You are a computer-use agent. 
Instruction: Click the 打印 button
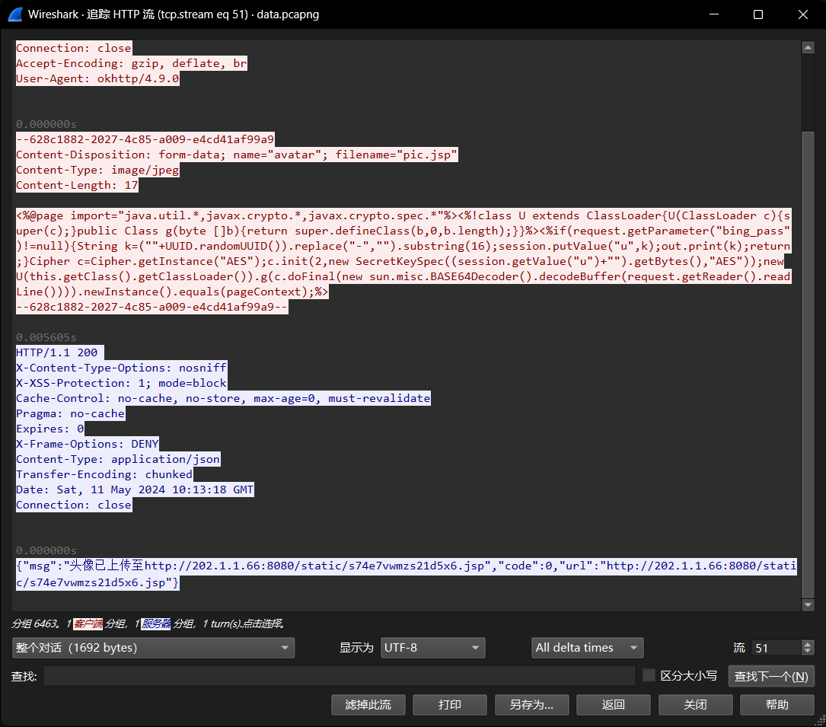pyautogui.click(x=450, y=705)
